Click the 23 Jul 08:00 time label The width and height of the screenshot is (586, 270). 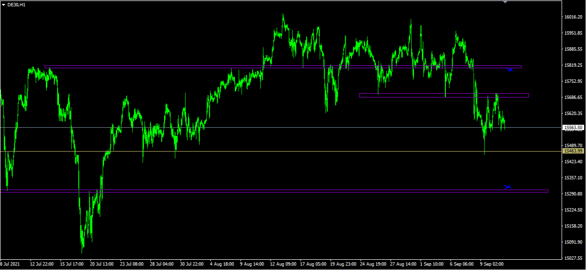click(132, 264)
